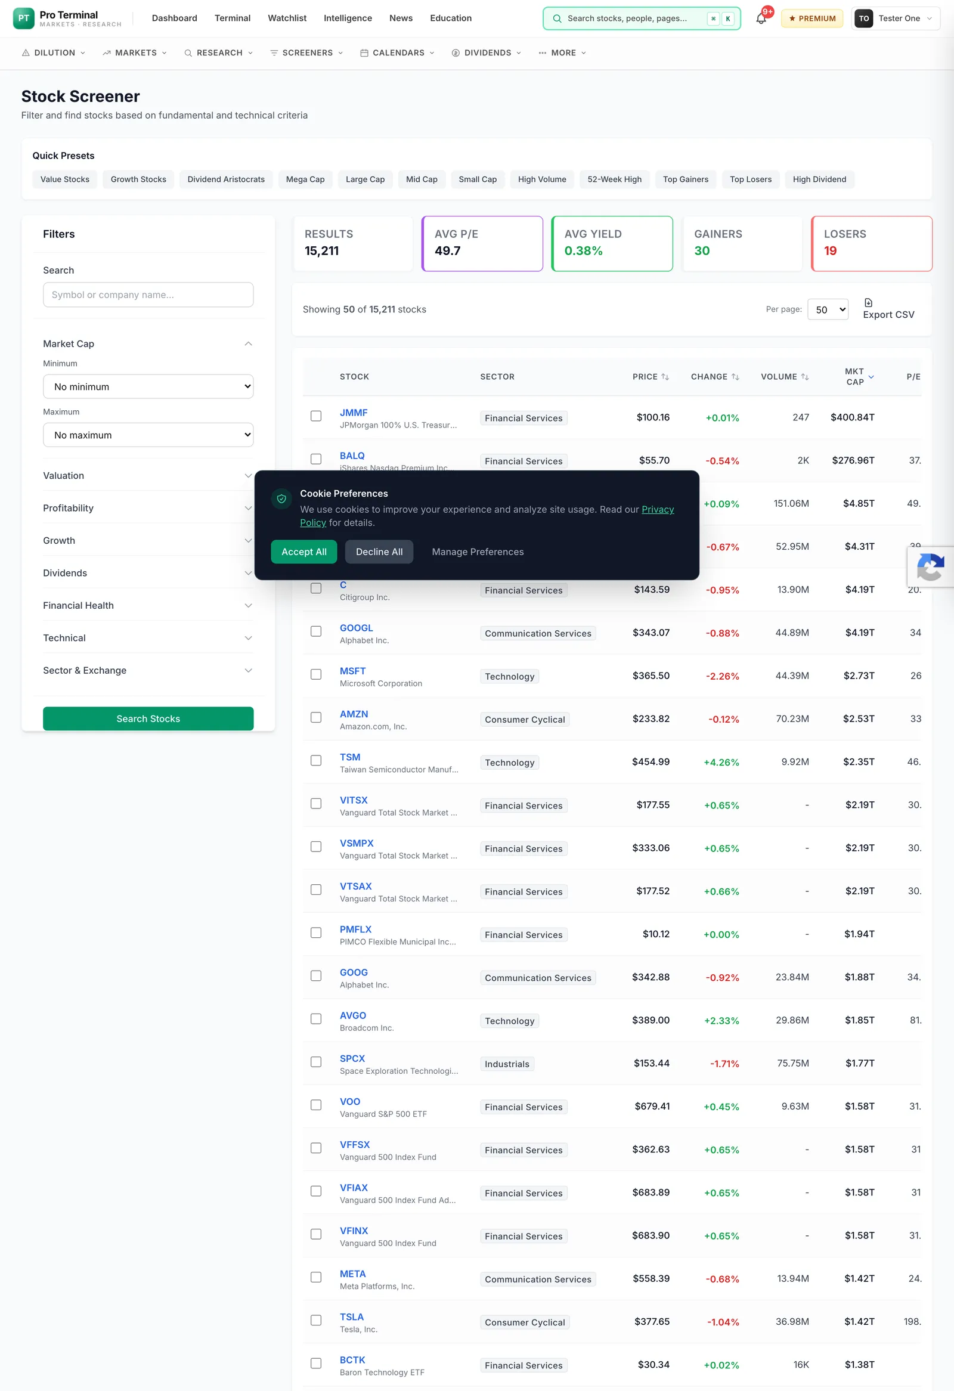This screenshot has width=954, height=1391.
Task: Apply the Top Gainers preset
Action: (685, 179)
